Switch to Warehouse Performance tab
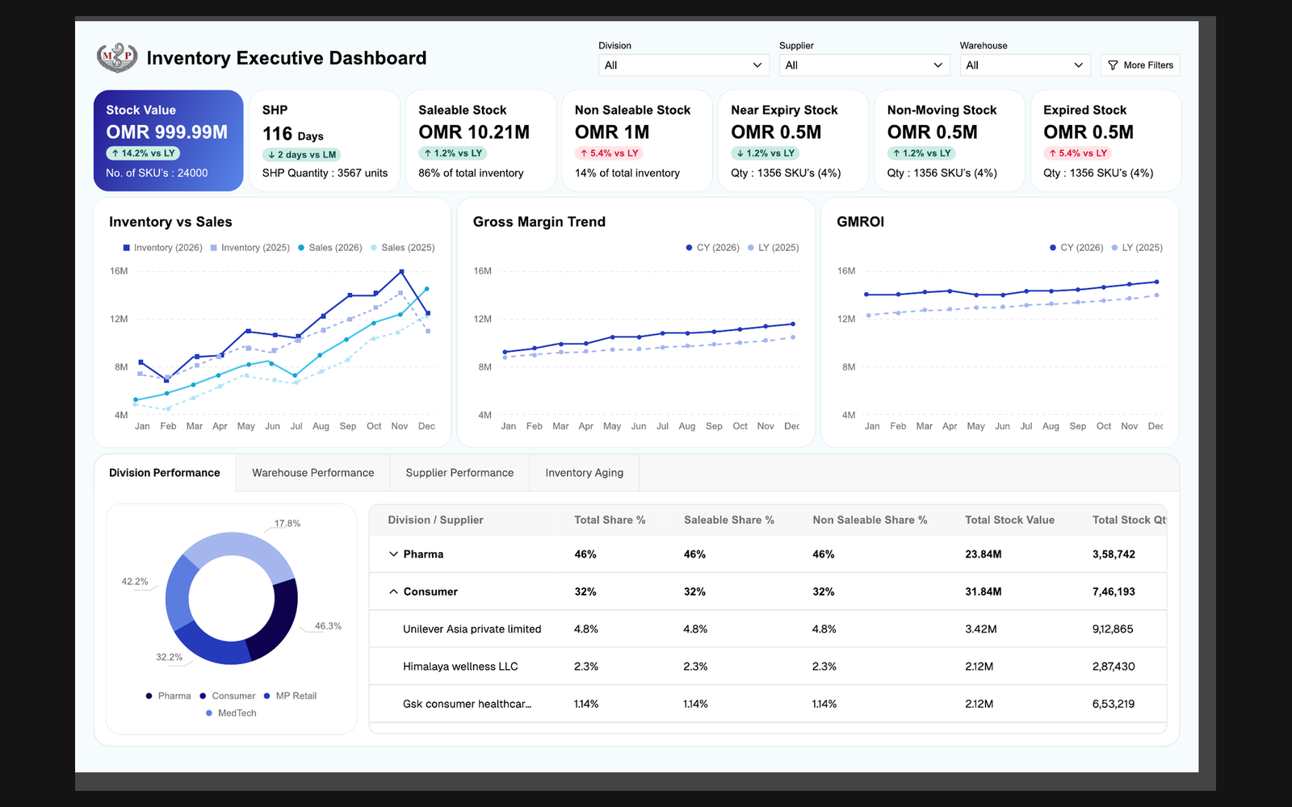The height and width of the screenshot is (807, 1292). [313, 473]
